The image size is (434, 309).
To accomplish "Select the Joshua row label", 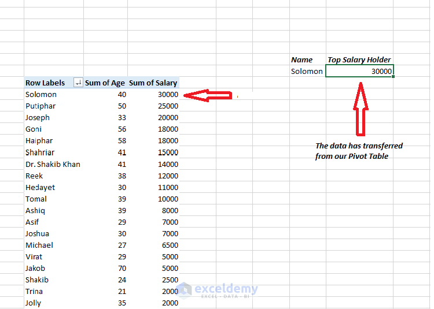I will (37, 234).
